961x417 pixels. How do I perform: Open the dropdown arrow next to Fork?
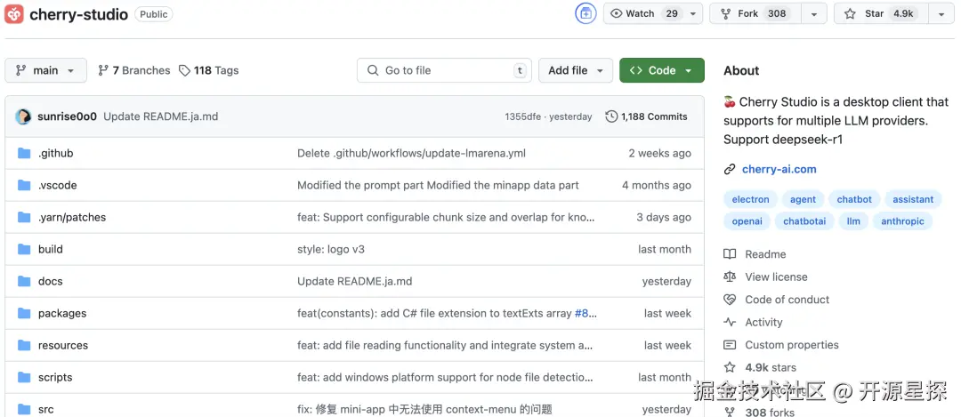point(814,13)
